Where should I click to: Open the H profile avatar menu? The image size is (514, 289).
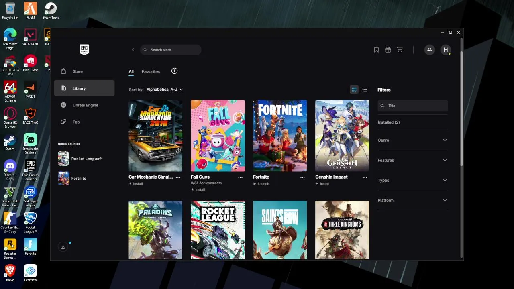[x=446, y=50]
